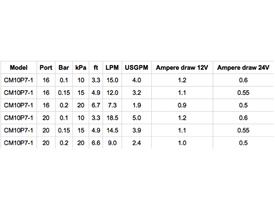This screenshot has height=209, width=275.
Task: Select the 6.6 ft cell
Action: (x=96, y=143)
